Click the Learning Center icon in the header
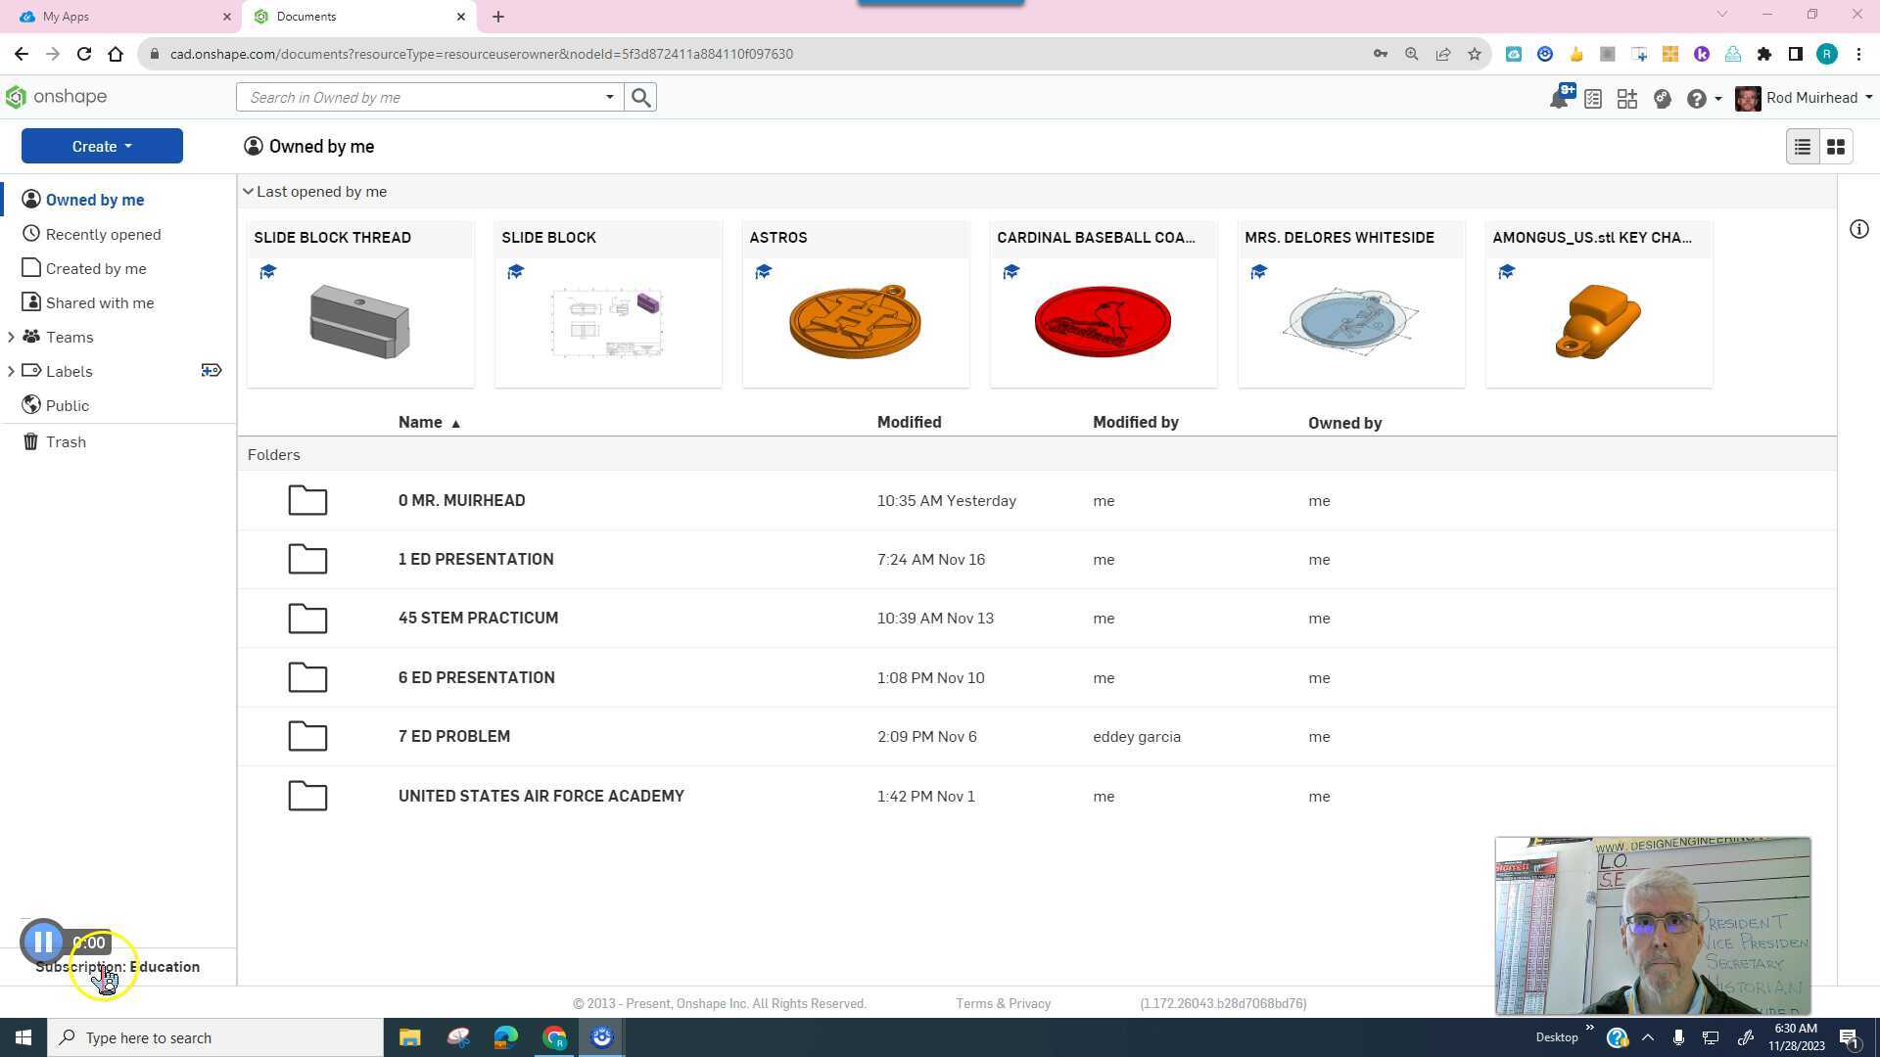This screenshot has width=1880, height=1057. 1662,98
